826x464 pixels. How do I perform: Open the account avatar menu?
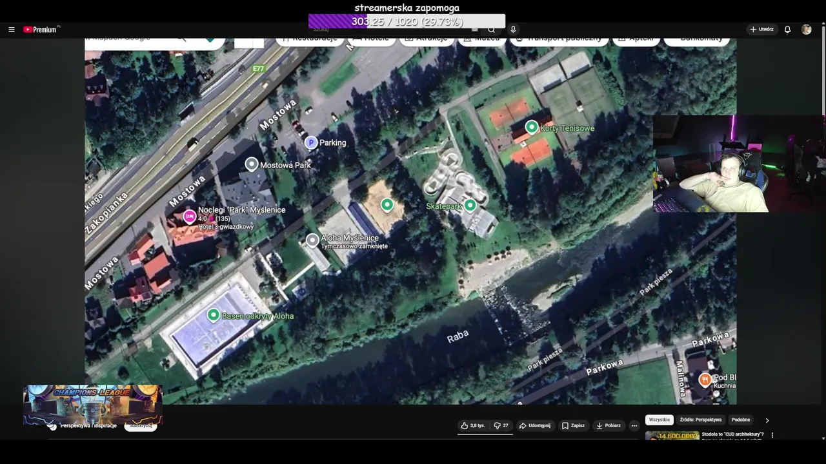(806, 30)
